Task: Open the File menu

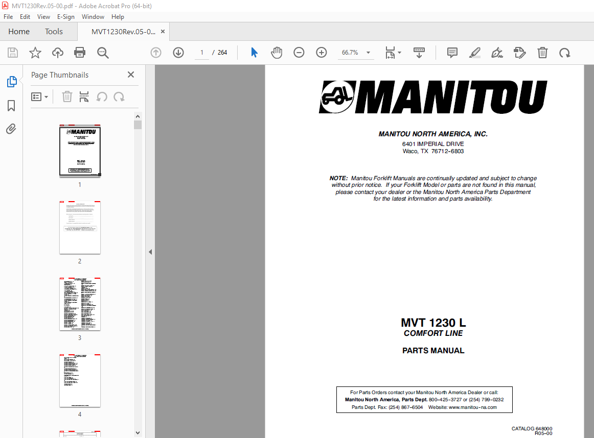Action: pos(8,17)
